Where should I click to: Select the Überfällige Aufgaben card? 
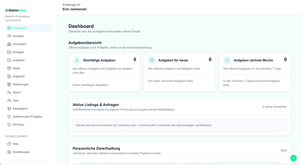click(x=104, y=72)
